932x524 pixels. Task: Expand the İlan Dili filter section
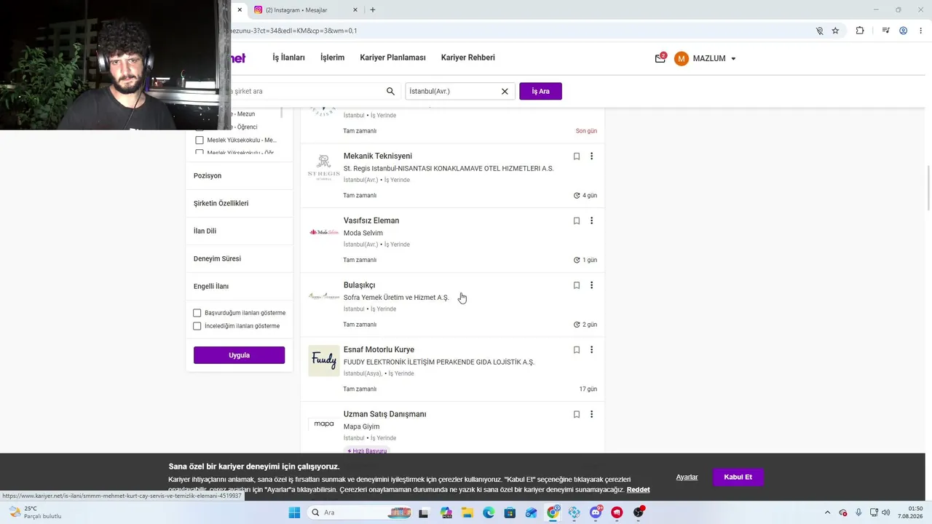tap(239, 231)
